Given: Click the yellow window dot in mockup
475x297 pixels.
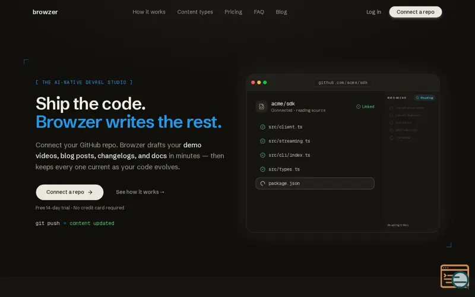Looking at the screenshot, I should point(259,83).
